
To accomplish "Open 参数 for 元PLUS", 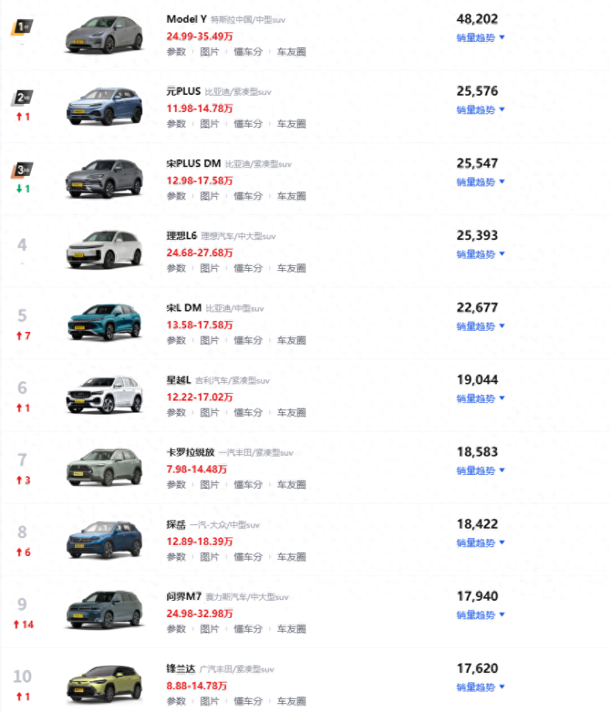I will click(x=176, y=124).
